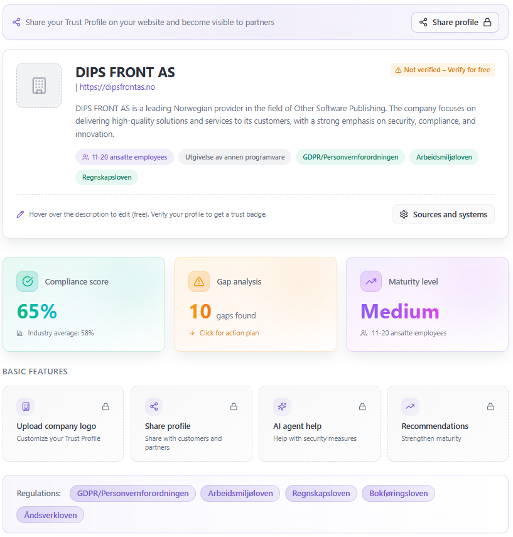The image size is (513, 537).
Task: Click the Compliance score checkmark icon
Action: [x=28, y=281]
